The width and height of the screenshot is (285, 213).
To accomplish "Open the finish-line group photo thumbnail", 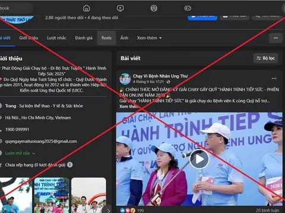I will pyautogui.click(x=88, y=195).
